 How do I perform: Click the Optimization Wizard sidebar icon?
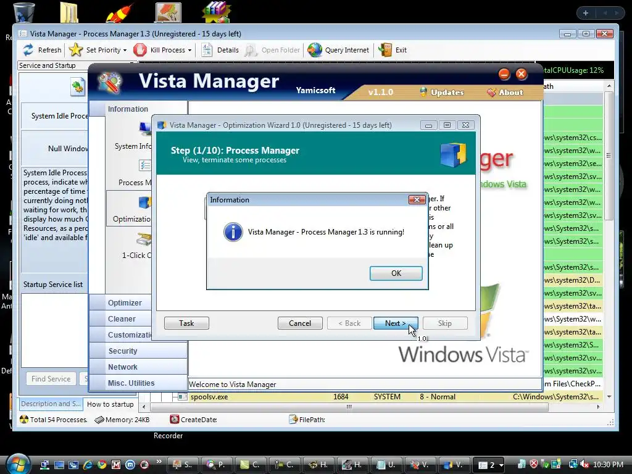[x=145, y=202]
